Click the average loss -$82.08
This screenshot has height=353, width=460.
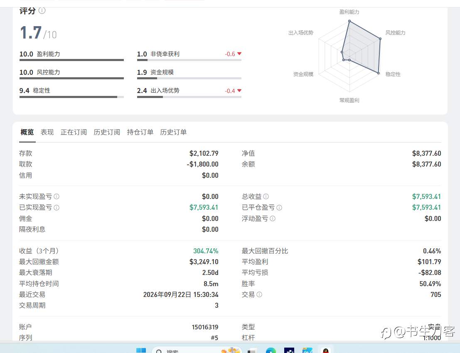(430, 273)
